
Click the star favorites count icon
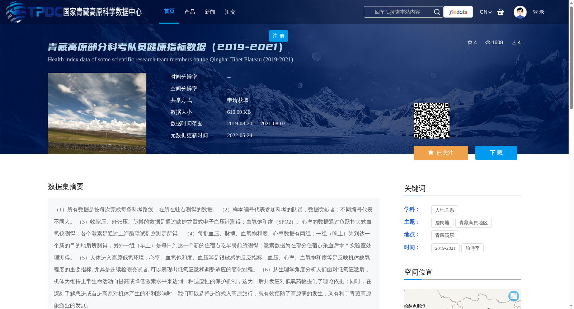[470, 42]
